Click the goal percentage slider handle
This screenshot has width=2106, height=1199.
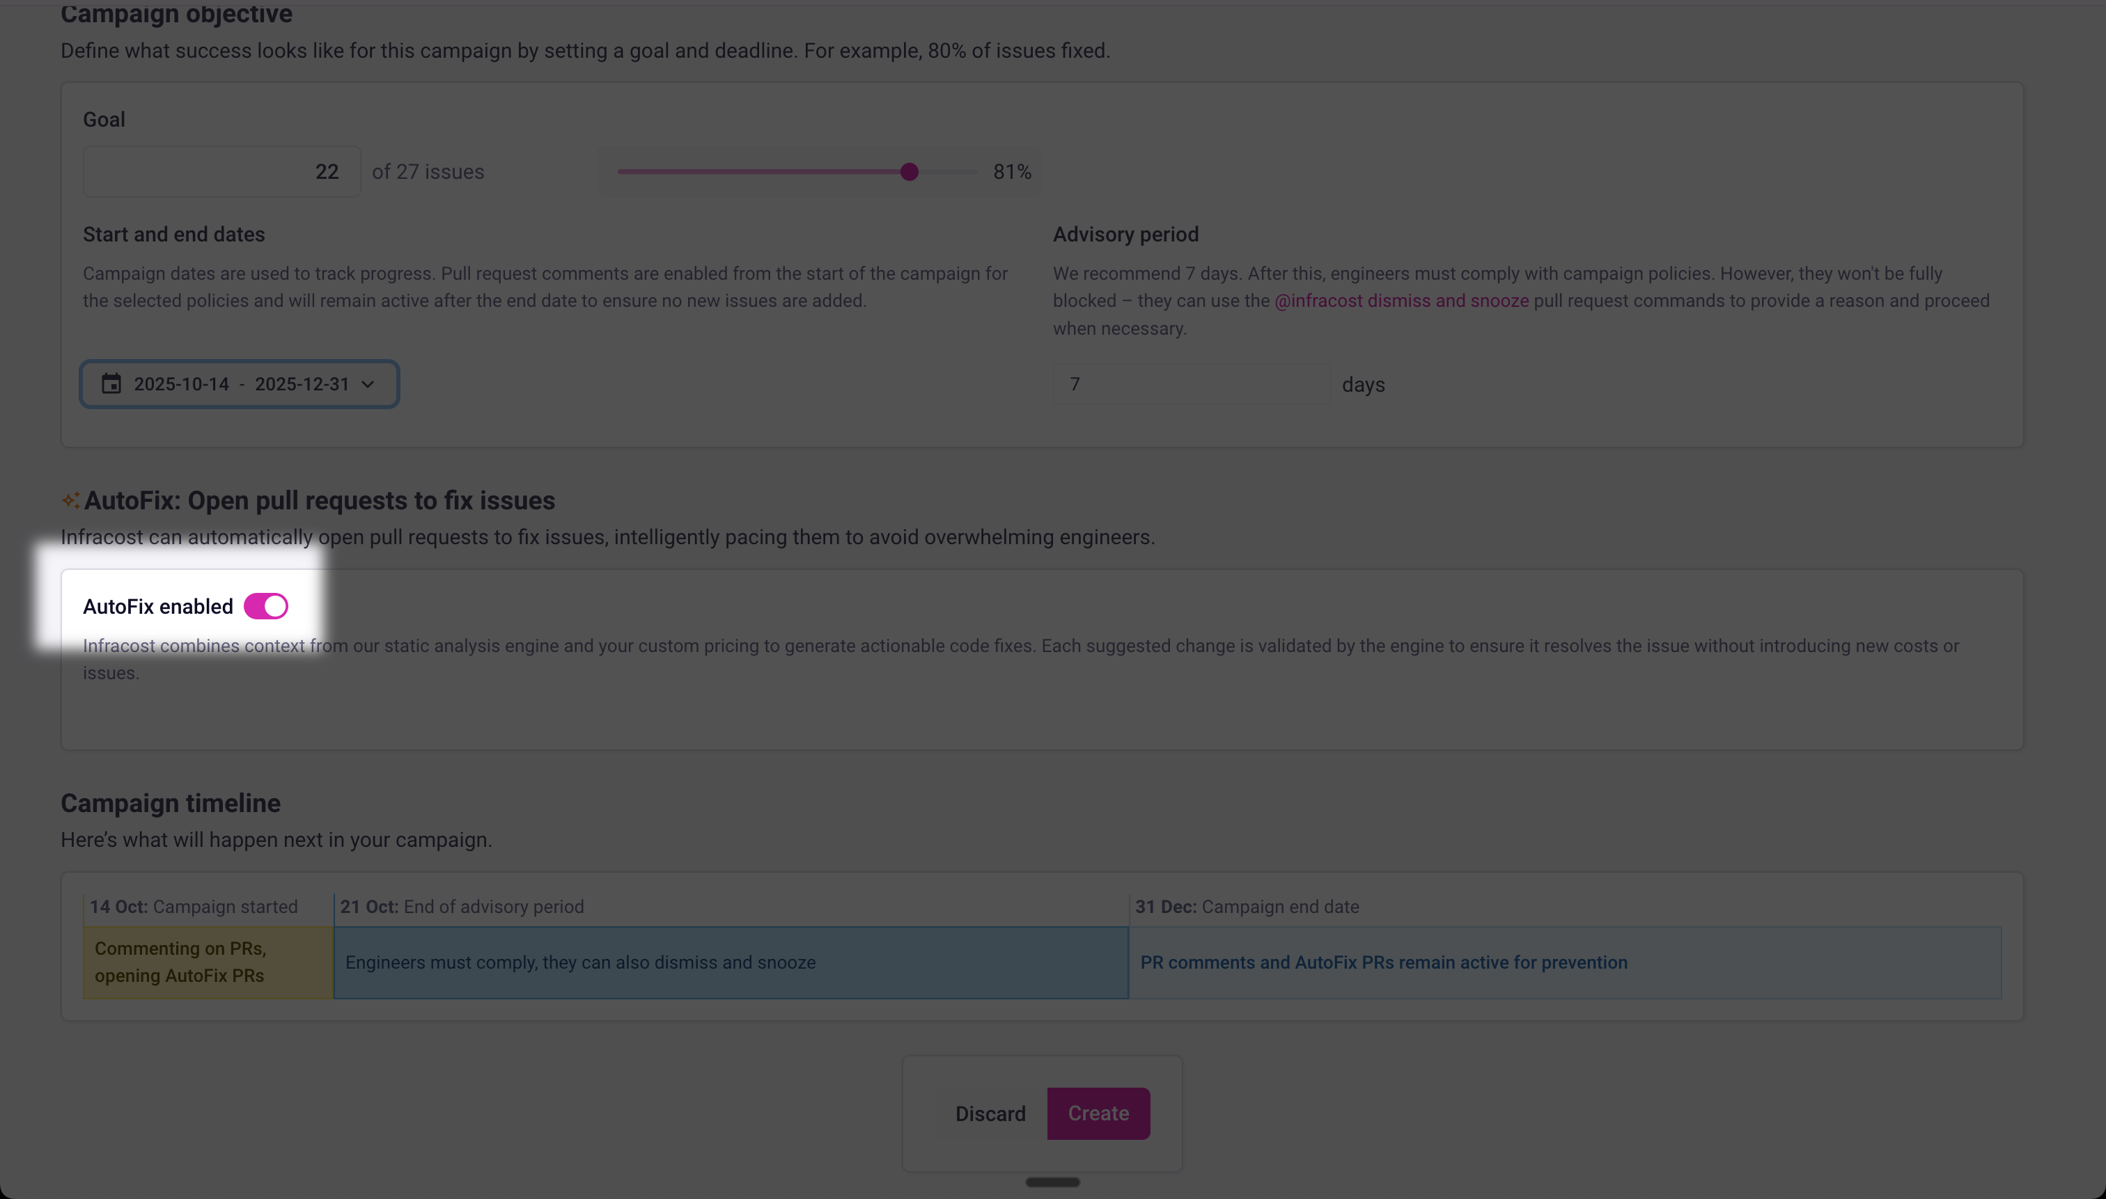coord(909,172)
